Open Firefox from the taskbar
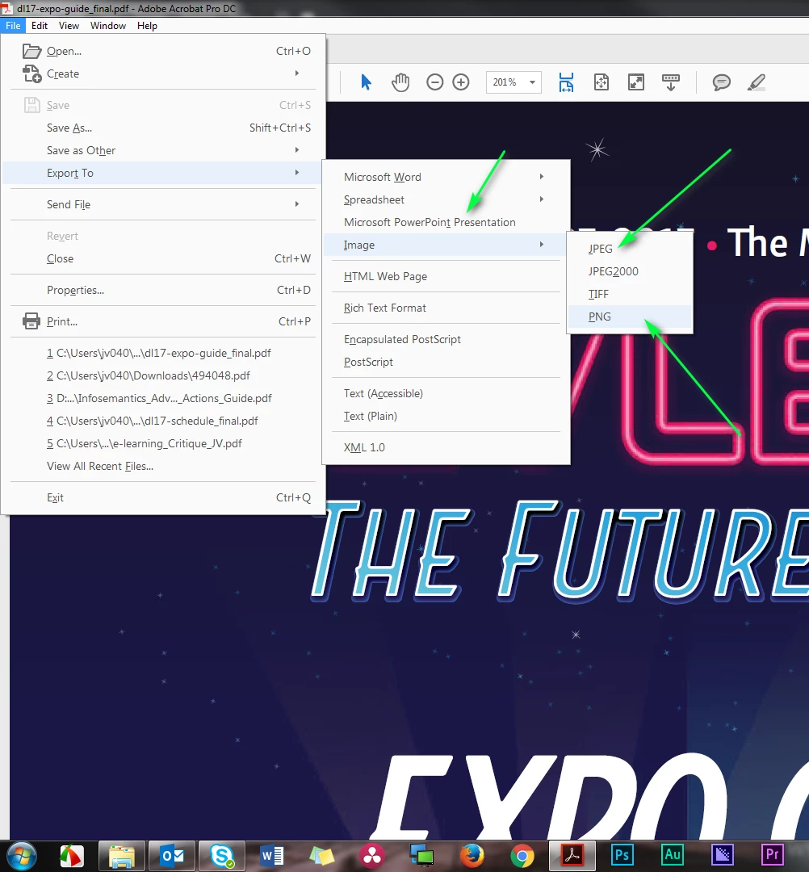Screen dimensions: 809x872 472,855
